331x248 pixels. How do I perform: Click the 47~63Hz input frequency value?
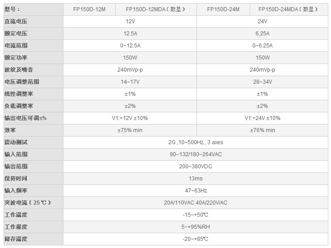pos(196,190)
